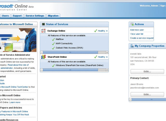Image resolution: width=166 pixels, height=121 pixels.
Task: Click the green check beside MAPI Connectivity
Action: tap(53, 44)
